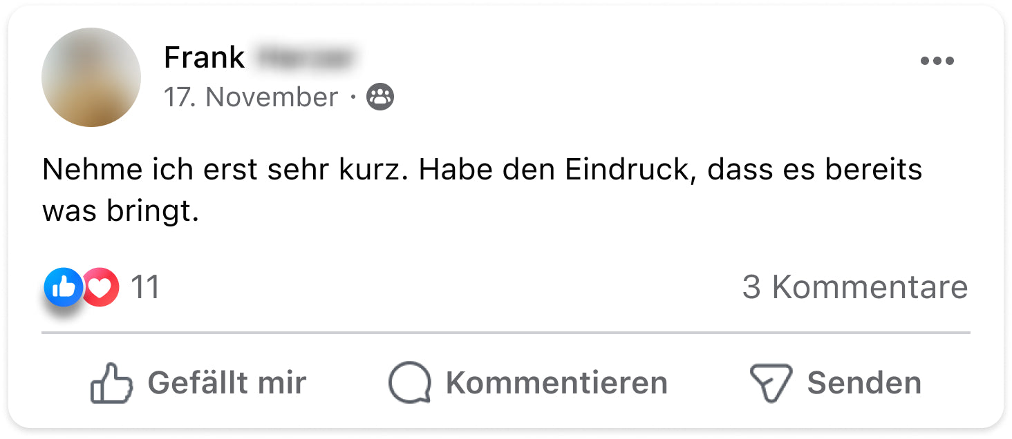Click the speech bubble comment icon

click(x=409, y=383)
